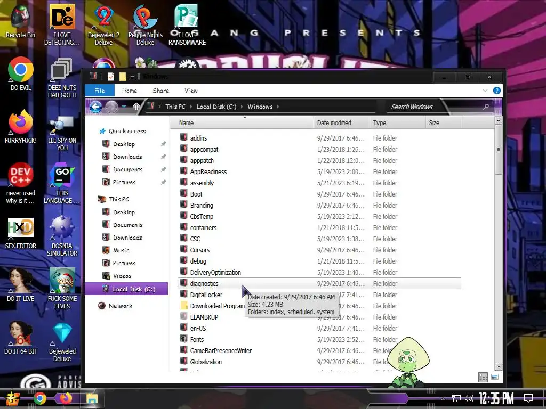Launch the 'BOSNIA SIMULATOR' desktop icon

62,236
